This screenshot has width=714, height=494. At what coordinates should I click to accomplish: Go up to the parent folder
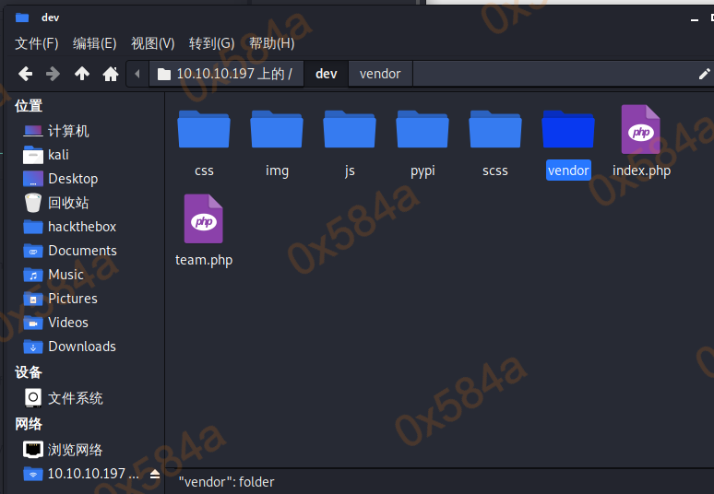click(82, 74)
